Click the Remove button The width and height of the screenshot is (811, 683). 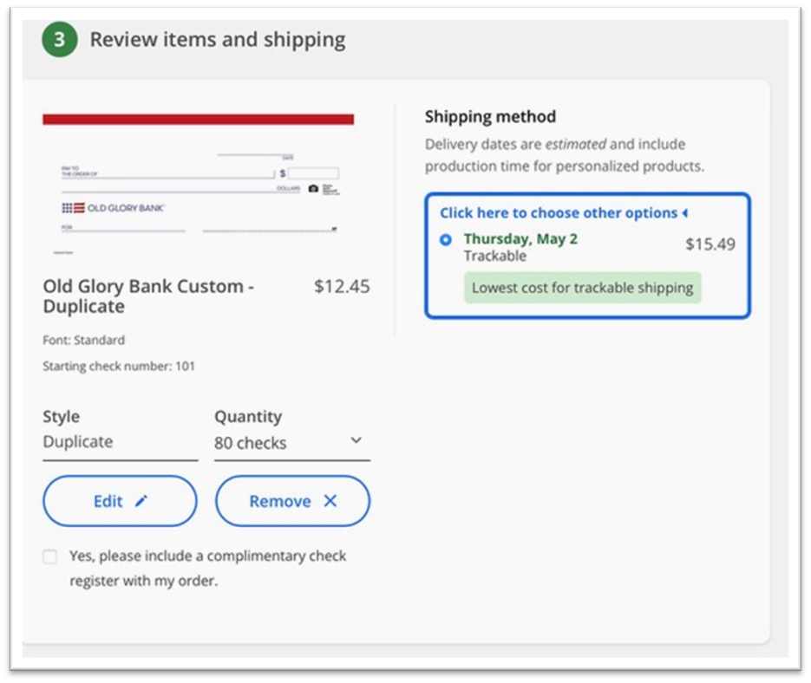tap(292, 501)
